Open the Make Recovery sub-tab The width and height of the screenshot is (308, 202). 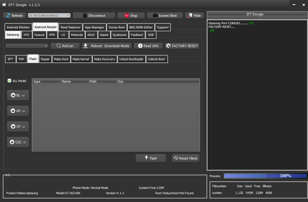coord(105,59)
